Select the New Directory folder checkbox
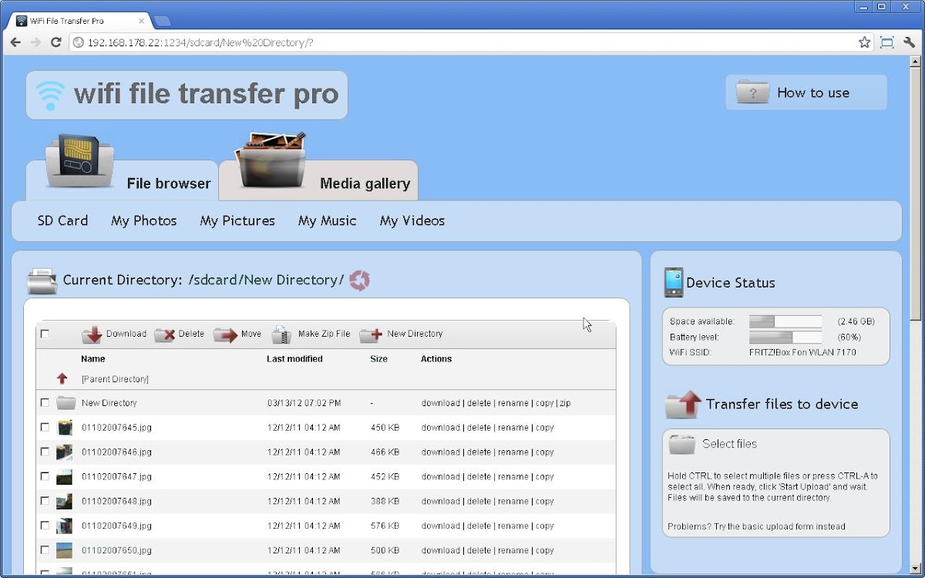 [45, 402]
